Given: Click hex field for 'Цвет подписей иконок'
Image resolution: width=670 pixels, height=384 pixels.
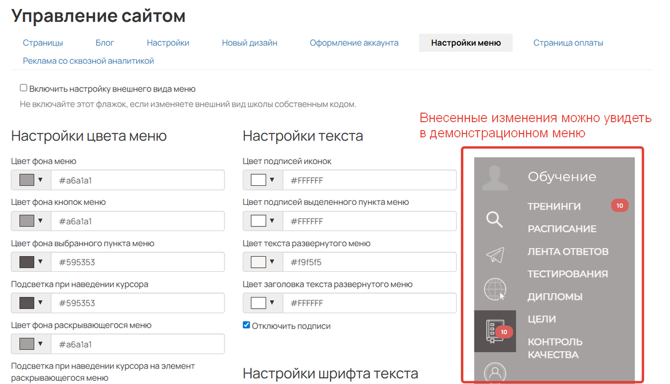Looking at the screenshot, I should (x=370, y=180).
